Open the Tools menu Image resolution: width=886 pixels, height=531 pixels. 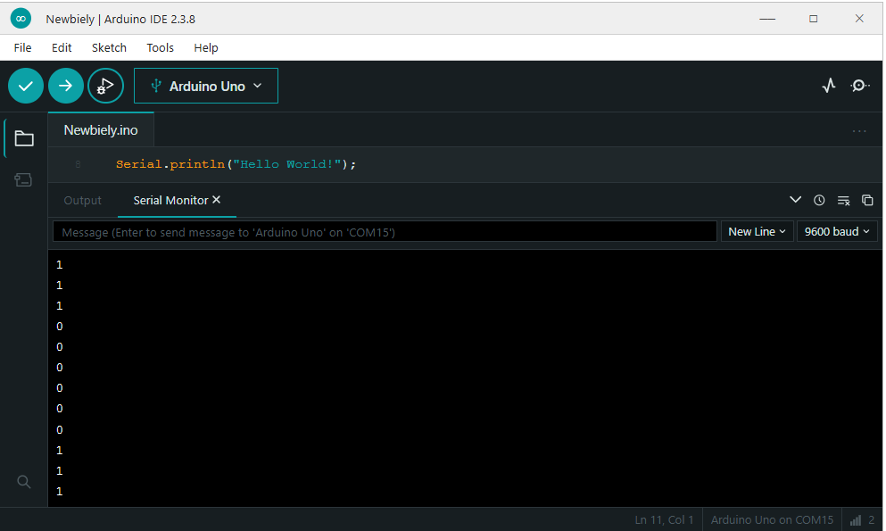click(160, 48)
